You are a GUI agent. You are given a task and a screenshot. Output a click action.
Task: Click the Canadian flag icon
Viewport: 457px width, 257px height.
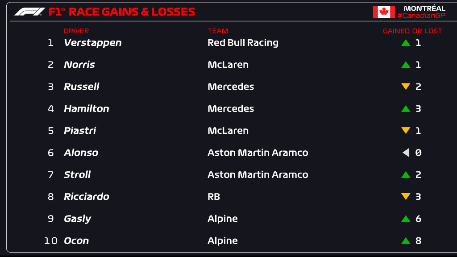384,12
